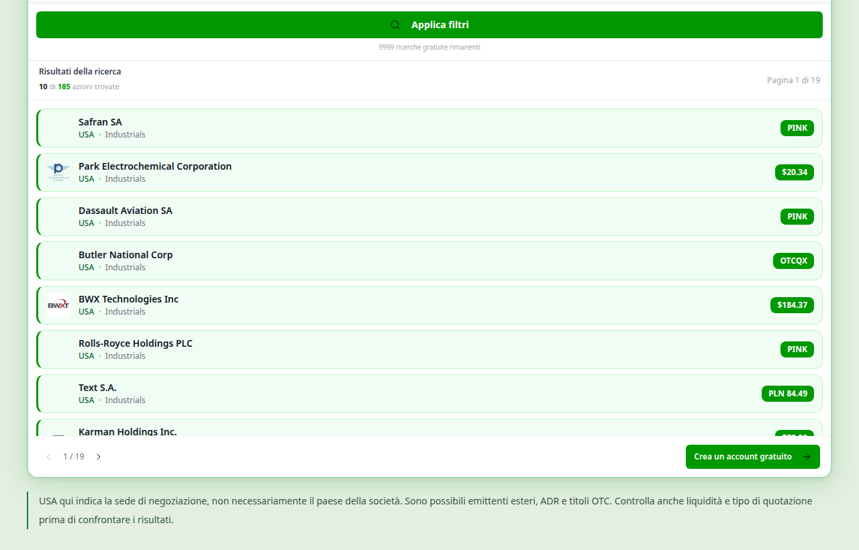Click the PINK badge on Dassault Aviation
Viewport: 859px width, 550px height.
[797, 217]
